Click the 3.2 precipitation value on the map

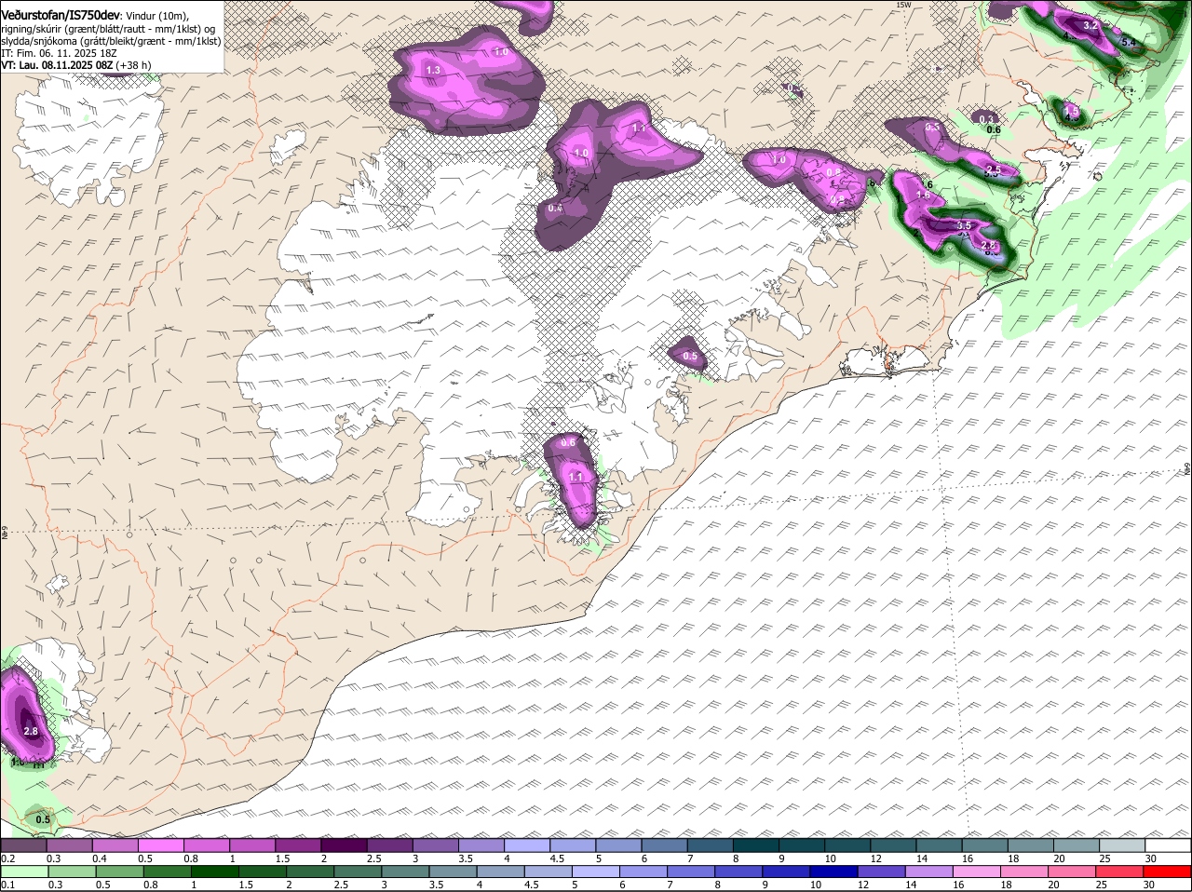point(1090,26)
